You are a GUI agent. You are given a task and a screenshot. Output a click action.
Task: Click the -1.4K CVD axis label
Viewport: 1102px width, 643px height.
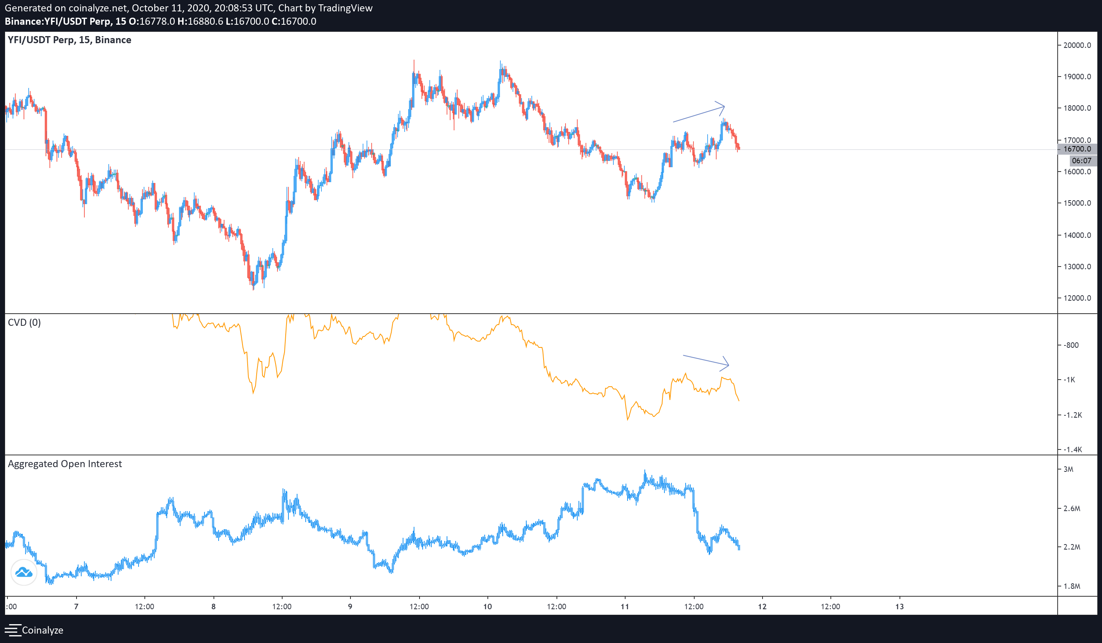[1073, 449]
